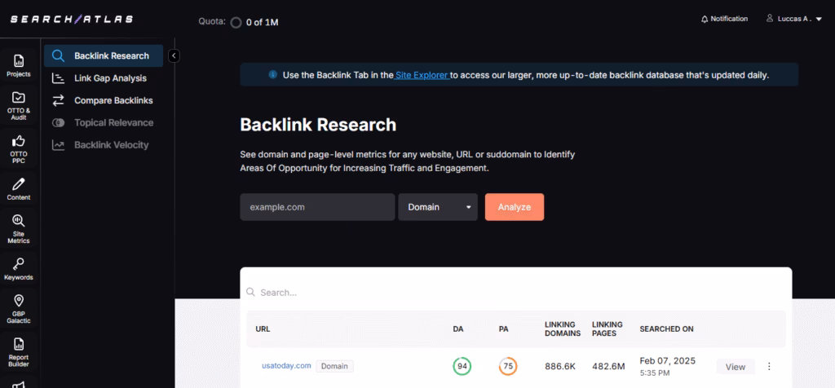Click the usatoday.com URL link
The image size is (835, 388).
(286, 366)
